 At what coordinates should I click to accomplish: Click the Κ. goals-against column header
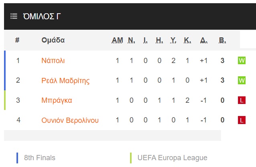pyautogui.click(x=187, y=40)
